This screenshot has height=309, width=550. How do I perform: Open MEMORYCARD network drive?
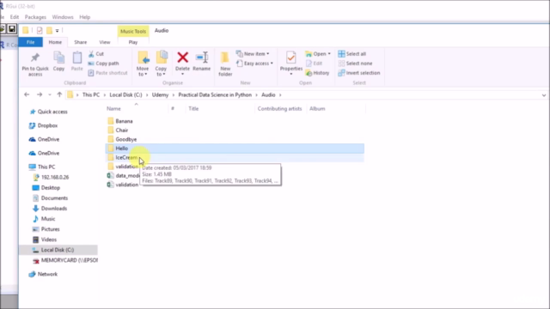69,260
